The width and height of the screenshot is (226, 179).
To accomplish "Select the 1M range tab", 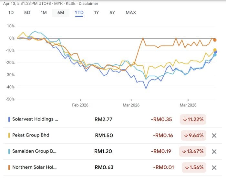I will pyautogui.click(x=44, y=13).
